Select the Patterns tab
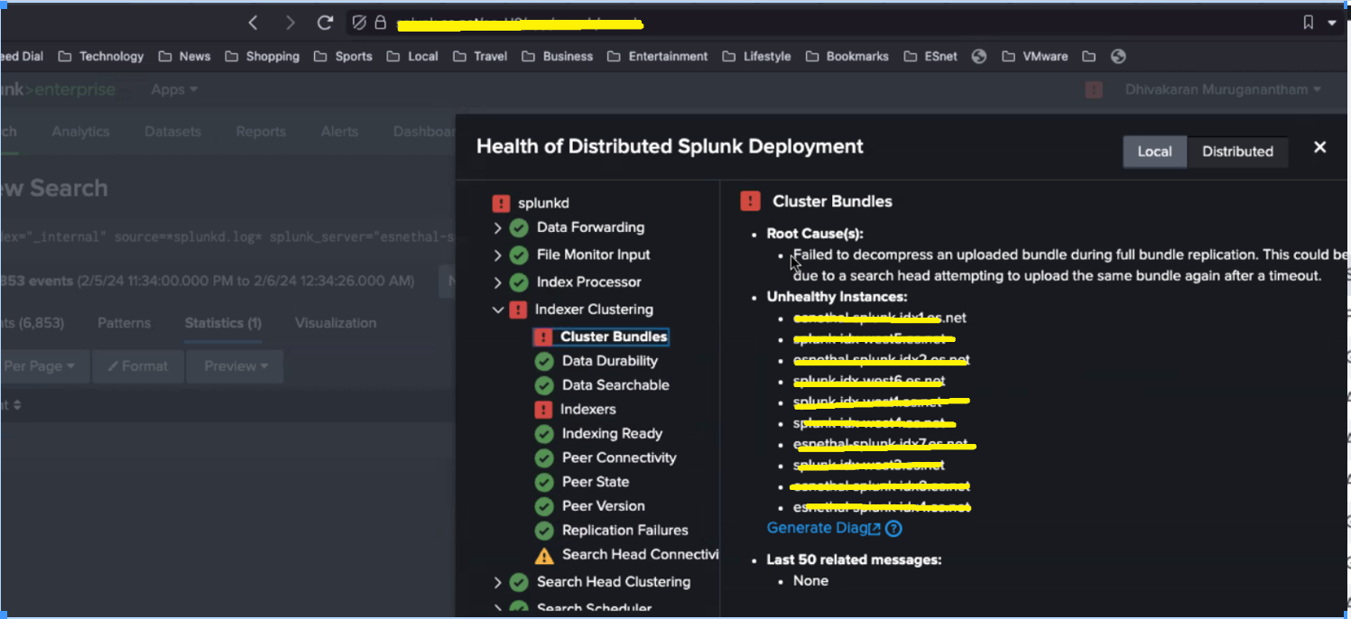This screenshot has width=1351, height=619. tap(124, 322)
